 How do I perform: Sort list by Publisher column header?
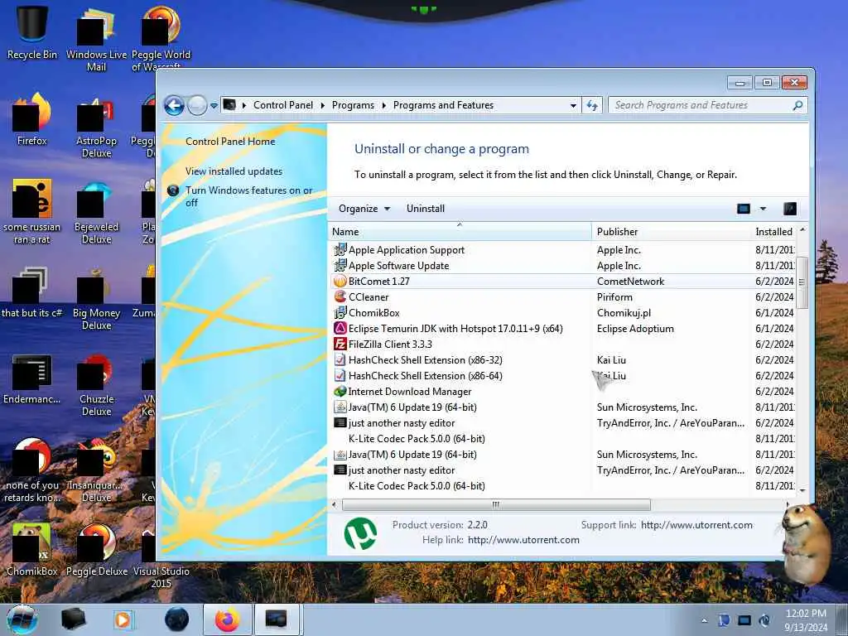671,232
